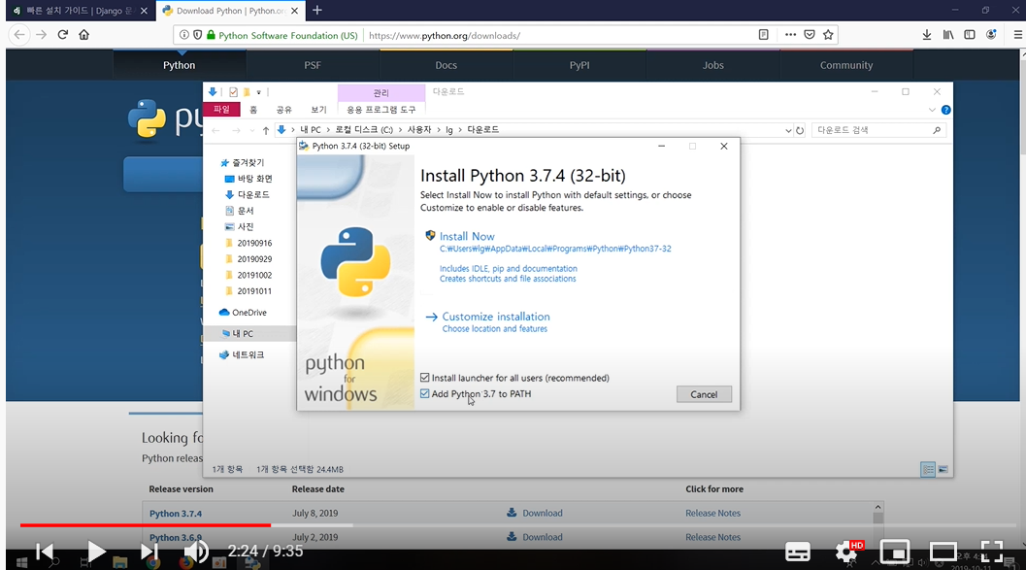
Task: Enter fullscreen video mode
Action: click(992, 552)
